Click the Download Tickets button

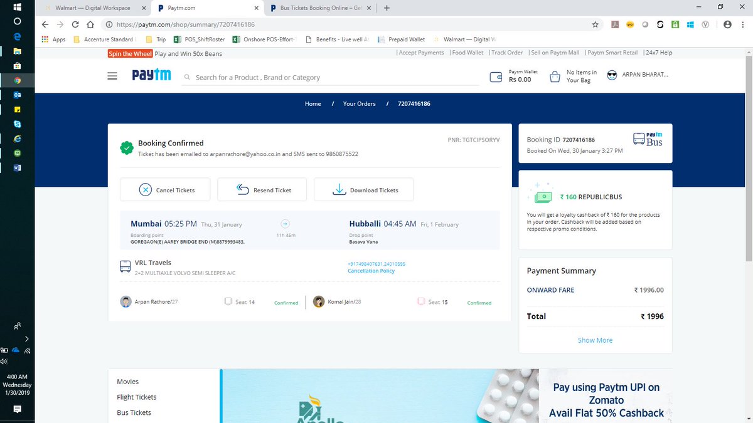pos(364,189)
